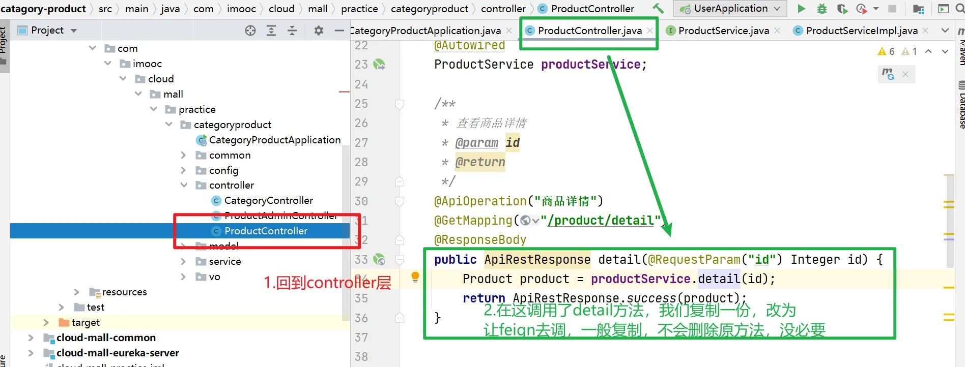The height and width of the screenshot is (367, 965).
Task: Expand the resources folder node
Action: coord(77,292)
